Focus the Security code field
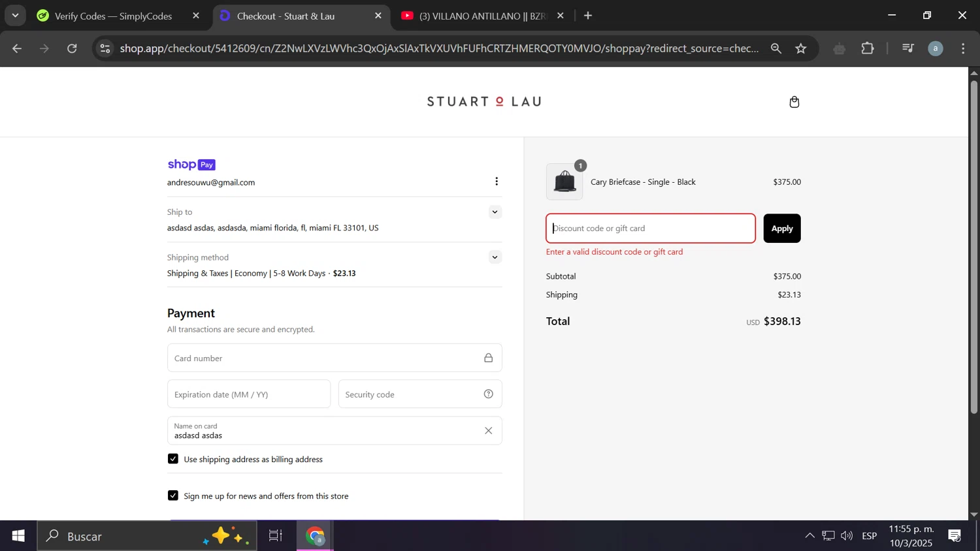Image resolution: width=980 pixels, height=551 pixels. pos(420,394)
